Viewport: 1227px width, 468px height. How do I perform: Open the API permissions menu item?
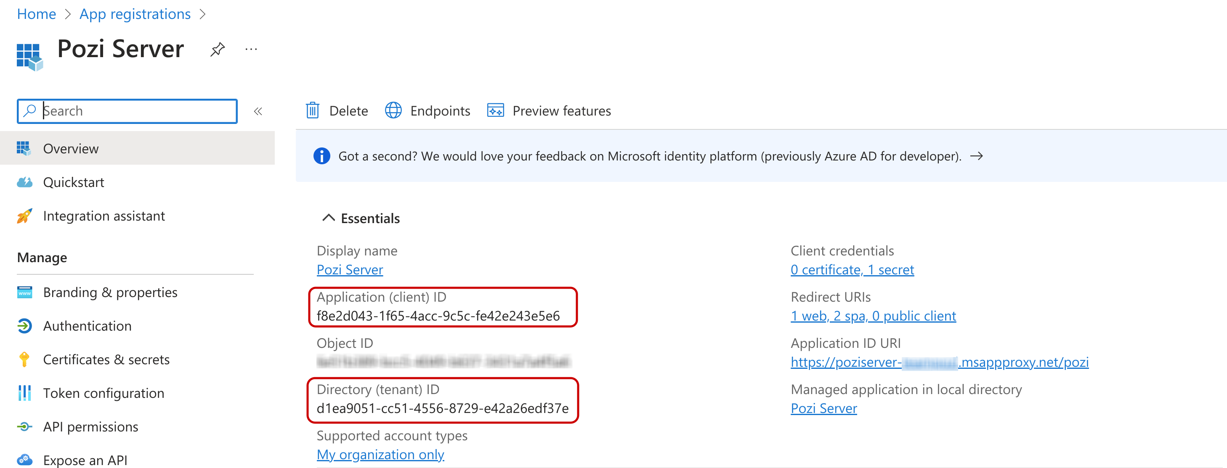coord(90,427)
